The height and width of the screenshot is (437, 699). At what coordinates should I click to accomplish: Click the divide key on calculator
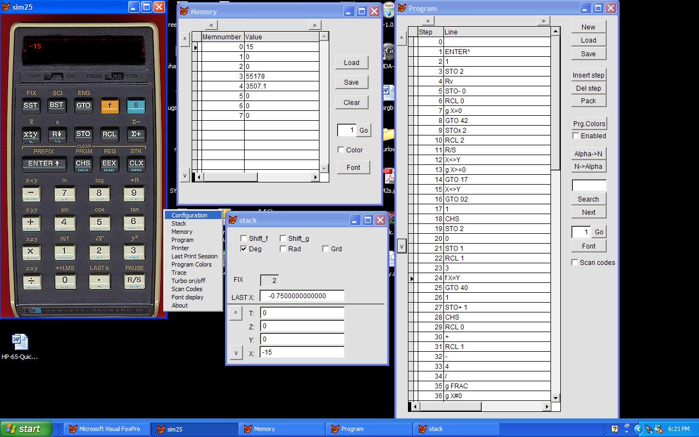pos(31,281)
